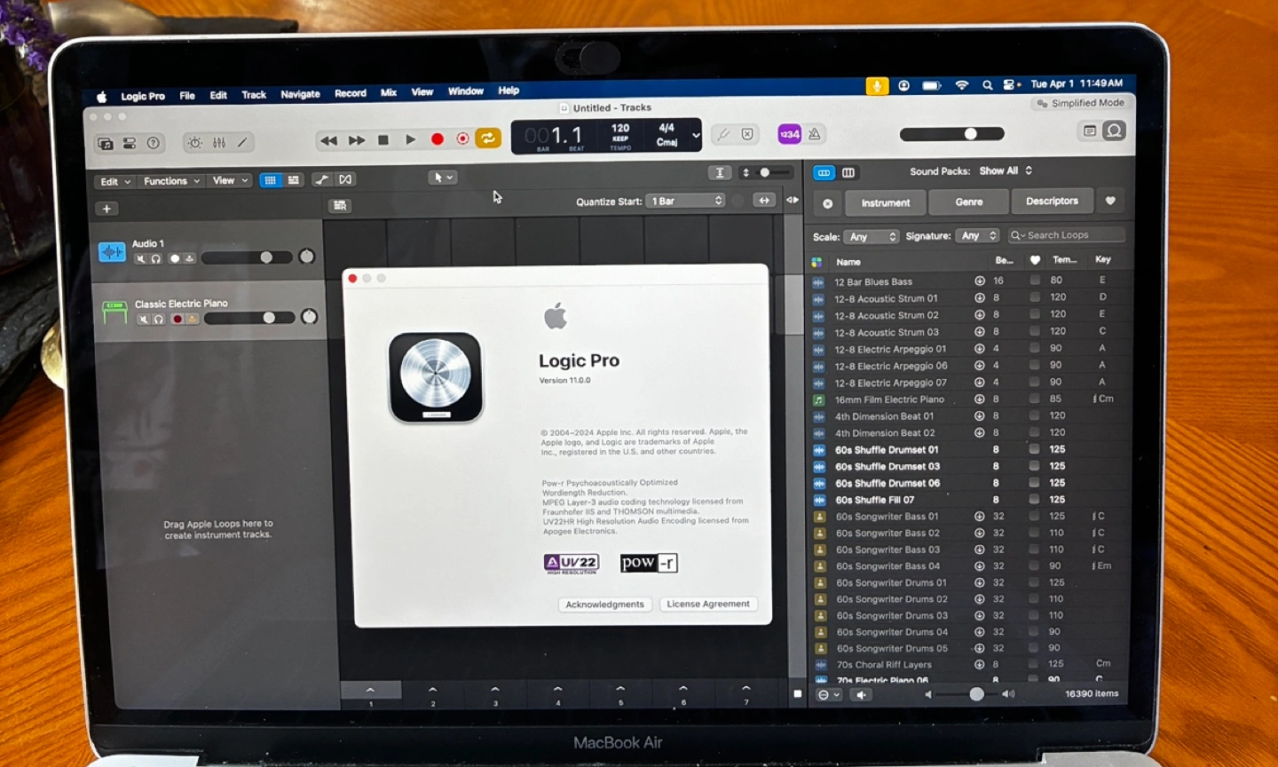Show favorites with the heart filter button
Image resolution: width=1278 pixels, height=767 pixels.
[x=1110, y=201]
